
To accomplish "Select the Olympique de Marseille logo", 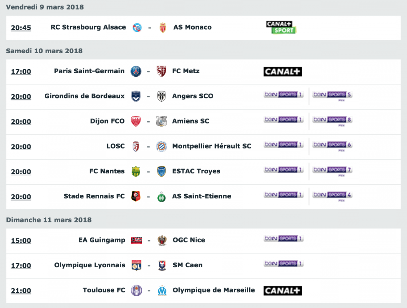I will [162, 290].
